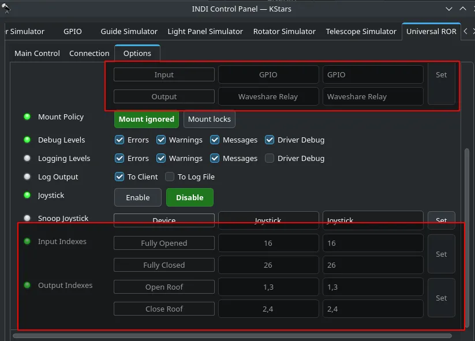Click the Close Roof property label
Image resolution: width=475 pixels, height=341 pixels.
pyautogui.click(x=164, y=309)
